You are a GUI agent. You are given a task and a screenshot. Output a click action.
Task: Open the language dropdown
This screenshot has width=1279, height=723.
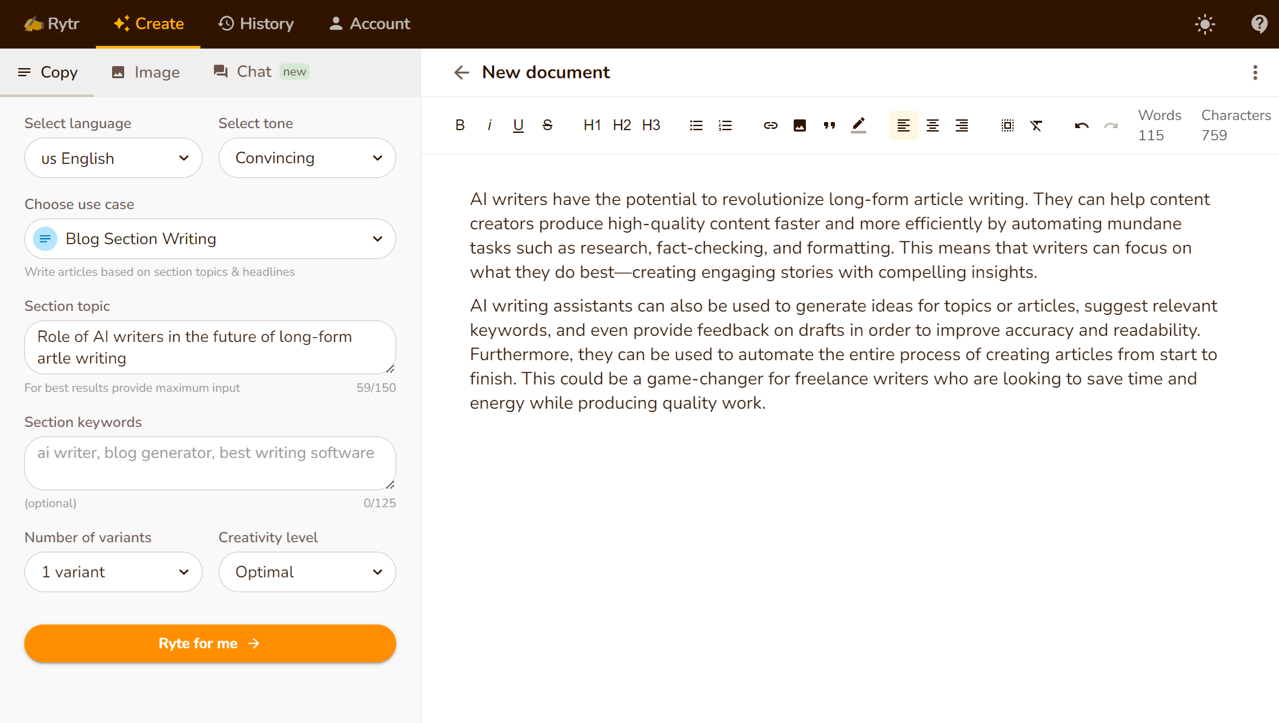coord(113,158)
